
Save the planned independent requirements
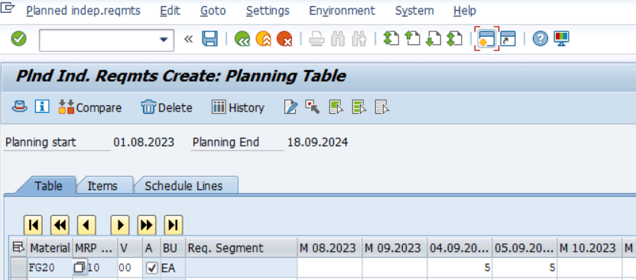coord(210,39)
